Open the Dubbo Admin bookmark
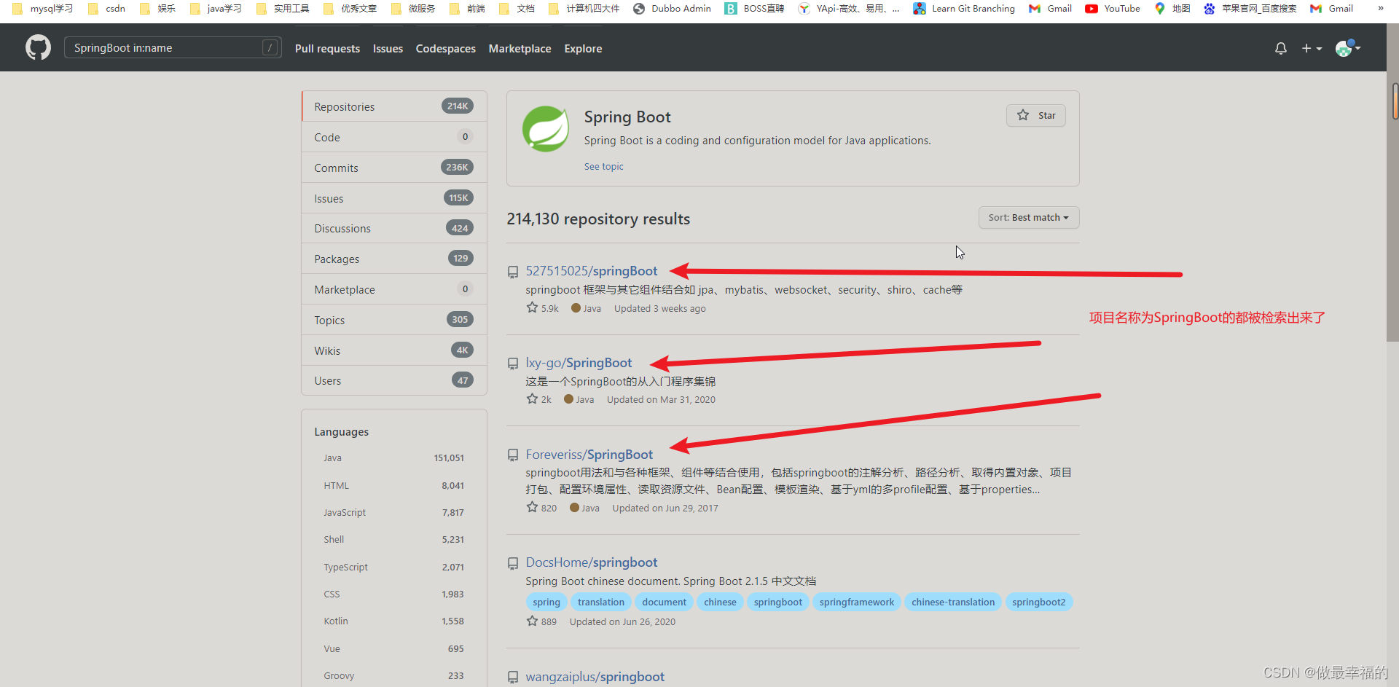 point(672,9)
